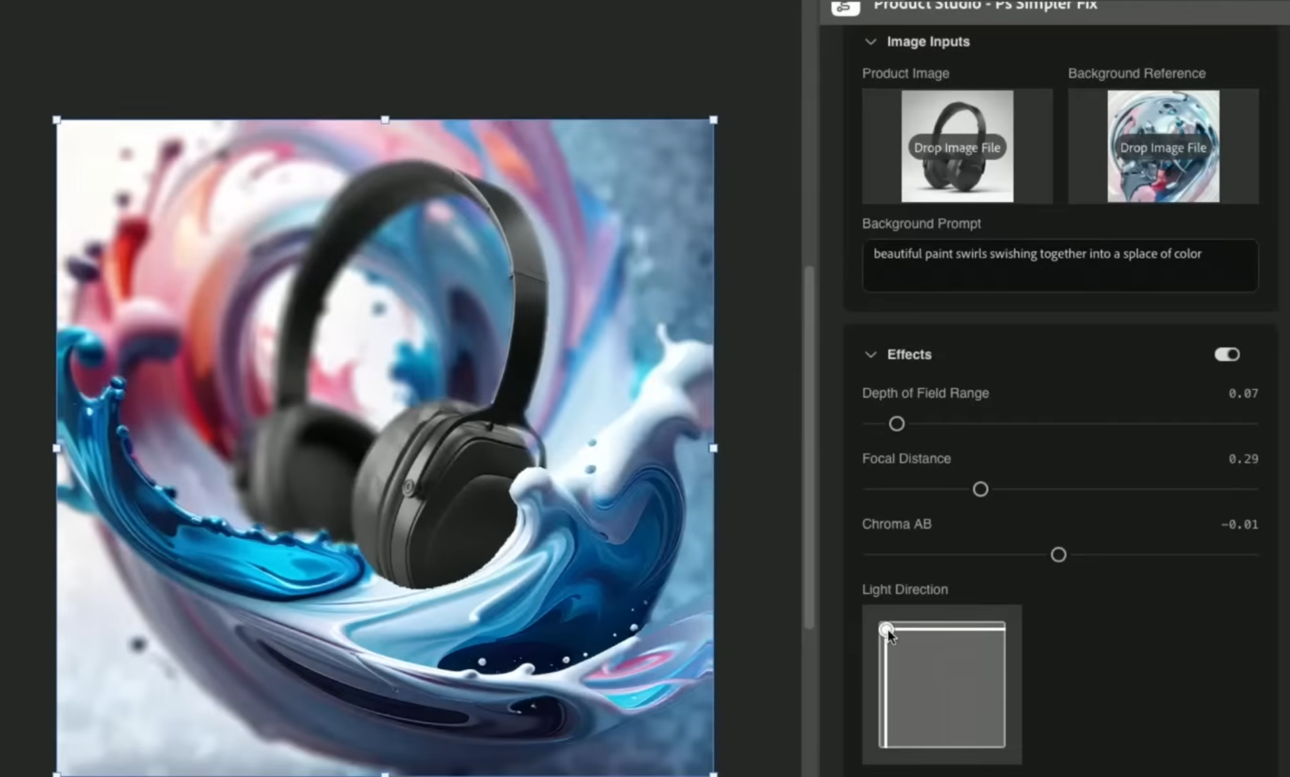
Task: Click the Focal Distance slider handle
Action: coord(980,490)
